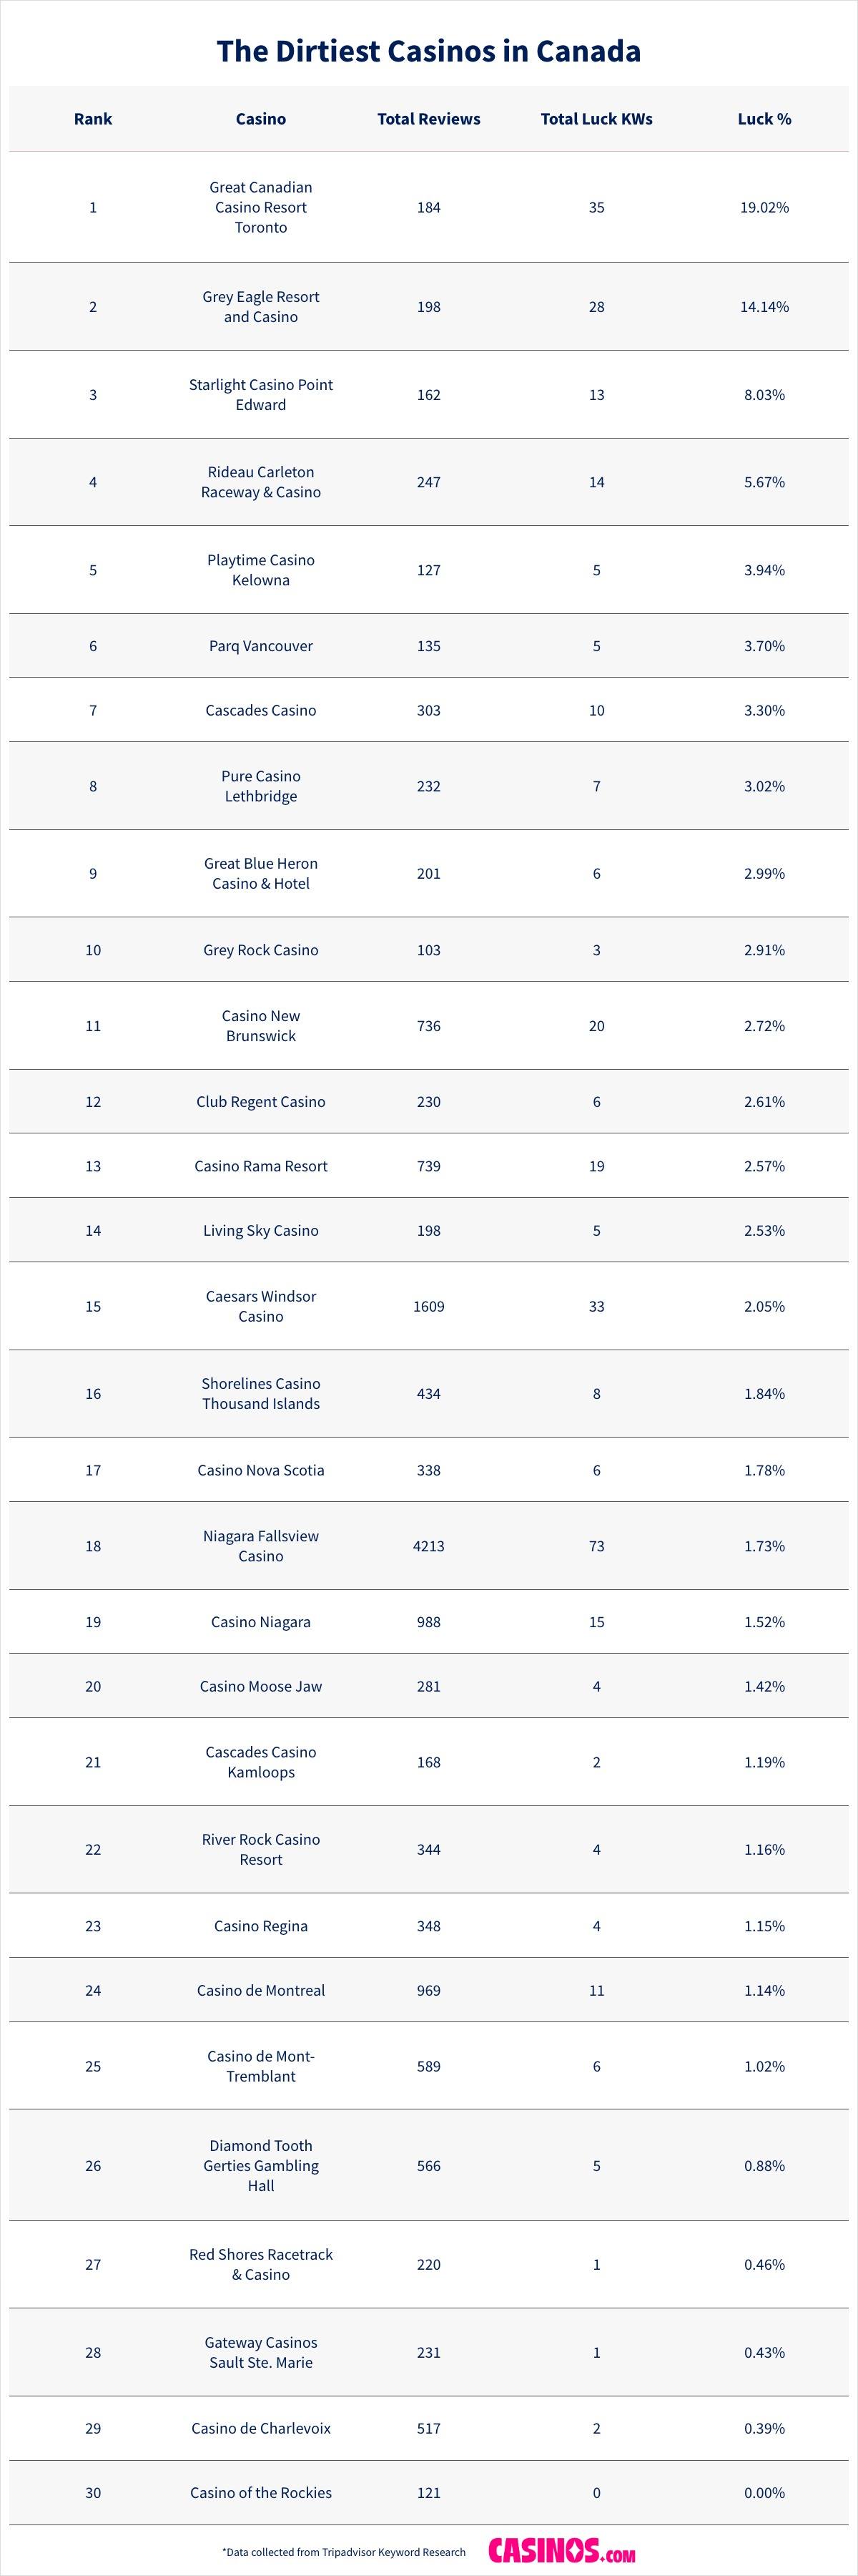Click the "Luck %" column header

click(x=764, y=119)
